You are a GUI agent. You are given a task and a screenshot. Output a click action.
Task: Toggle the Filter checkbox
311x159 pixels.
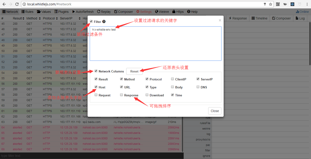tap(91, 22)
